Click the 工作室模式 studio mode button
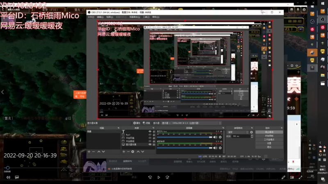The image size is (328, 184). coord(269,139)
